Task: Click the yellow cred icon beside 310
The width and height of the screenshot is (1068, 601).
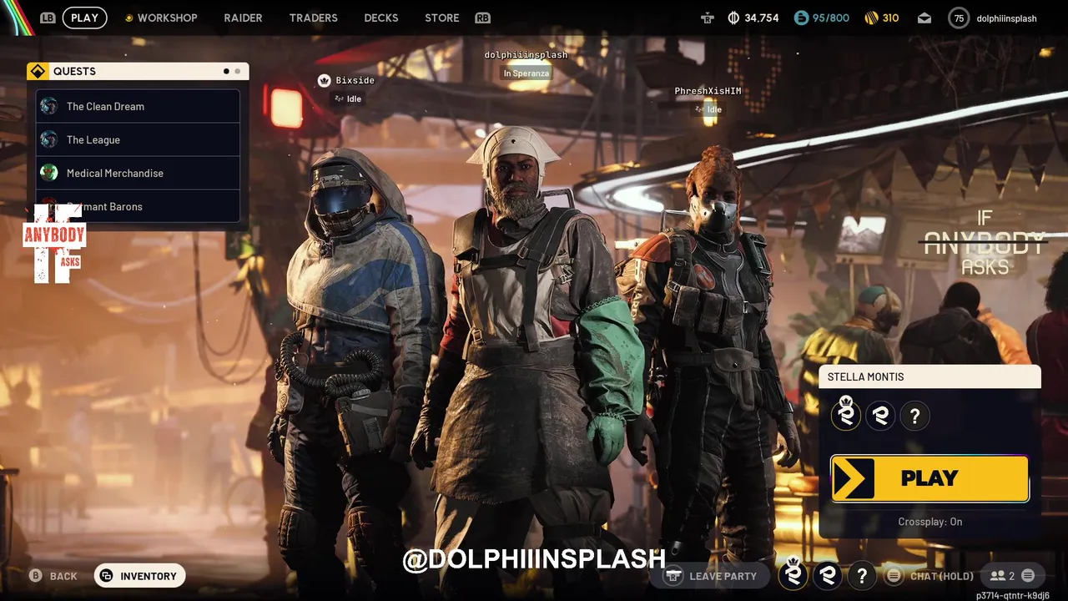Action: [871, 18]
